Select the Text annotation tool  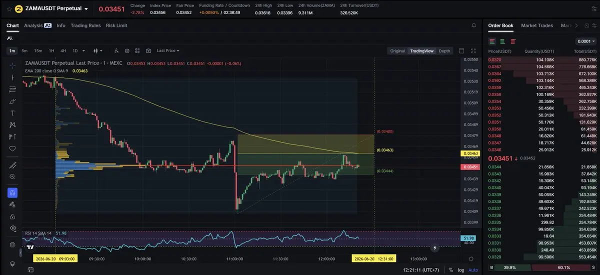12,113
